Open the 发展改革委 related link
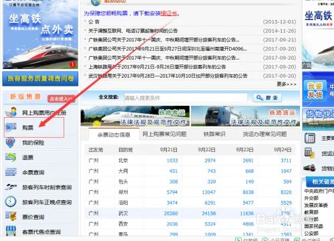Viewport: 334px width, 241px height. pos(316,205)
